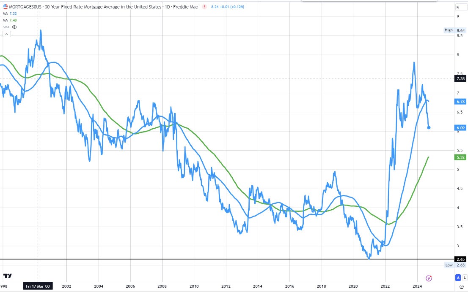Click the blue 6.78 MA price label

[460, 102]
